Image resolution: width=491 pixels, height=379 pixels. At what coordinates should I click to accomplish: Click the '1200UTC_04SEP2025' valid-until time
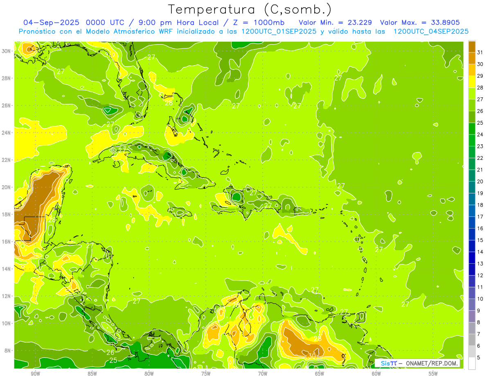431,31
